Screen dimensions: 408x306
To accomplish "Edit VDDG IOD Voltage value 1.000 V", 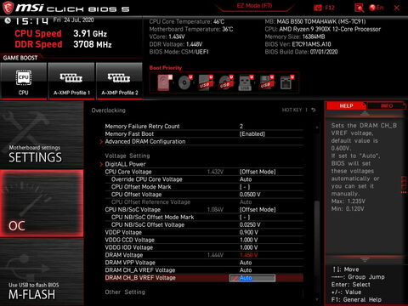I will 248,247.
